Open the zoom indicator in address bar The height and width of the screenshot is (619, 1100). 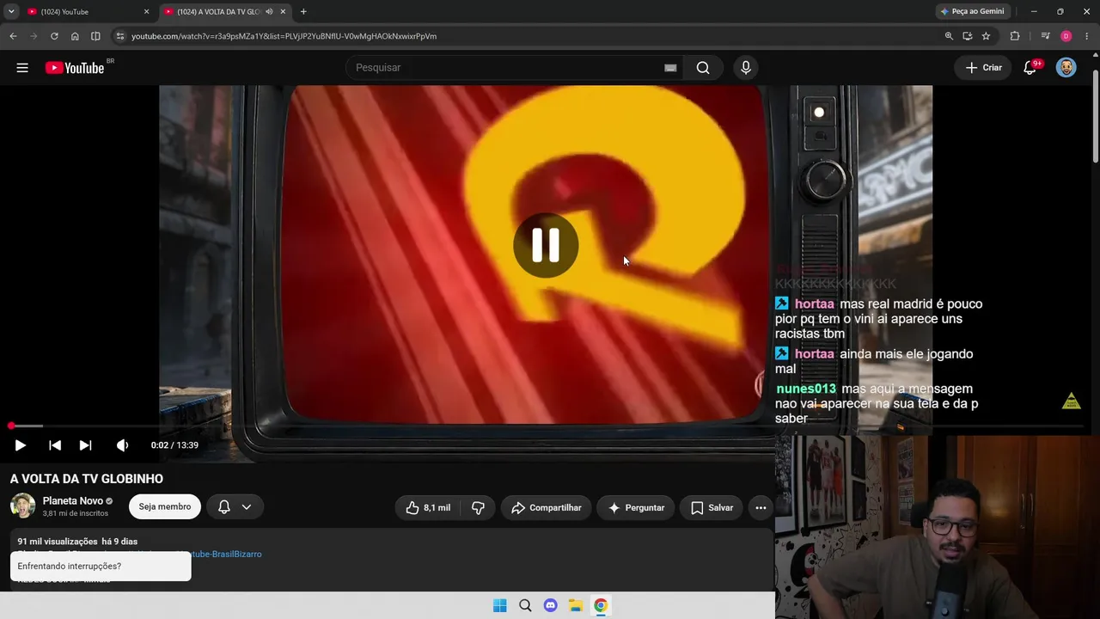pos(949,36)
